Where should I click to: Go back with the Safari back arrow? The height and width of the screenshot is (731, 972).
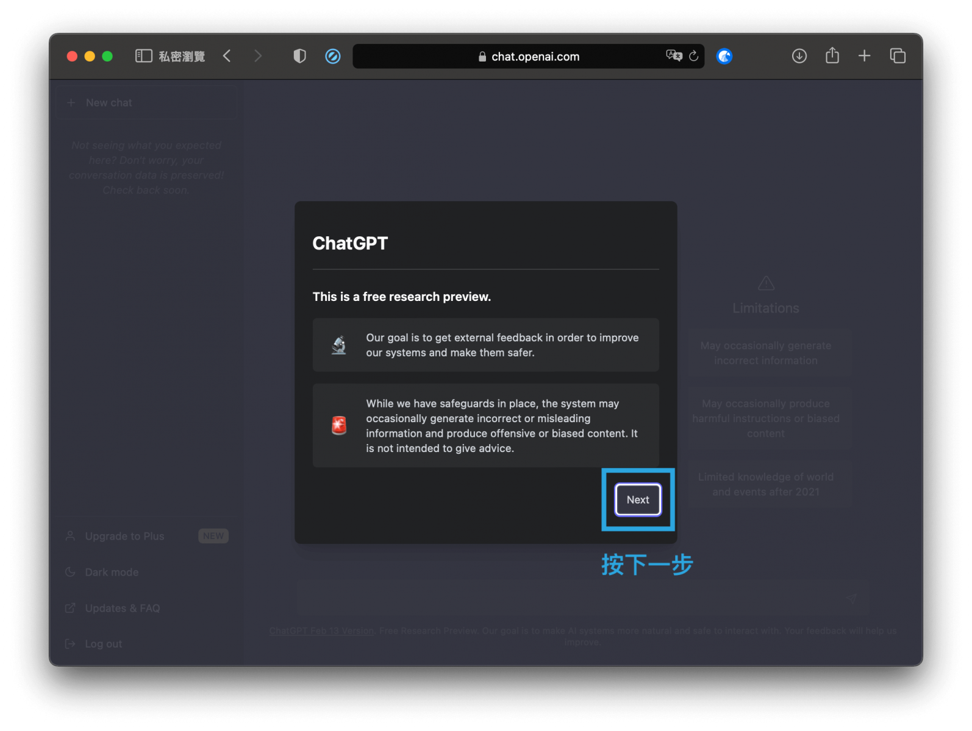(x=227, y=56)
